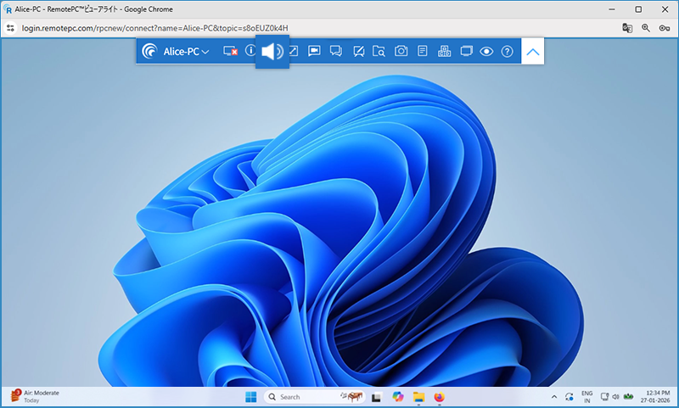Click the battery icon in the system tray
This screenshot has width=679, height=408.
628,397
